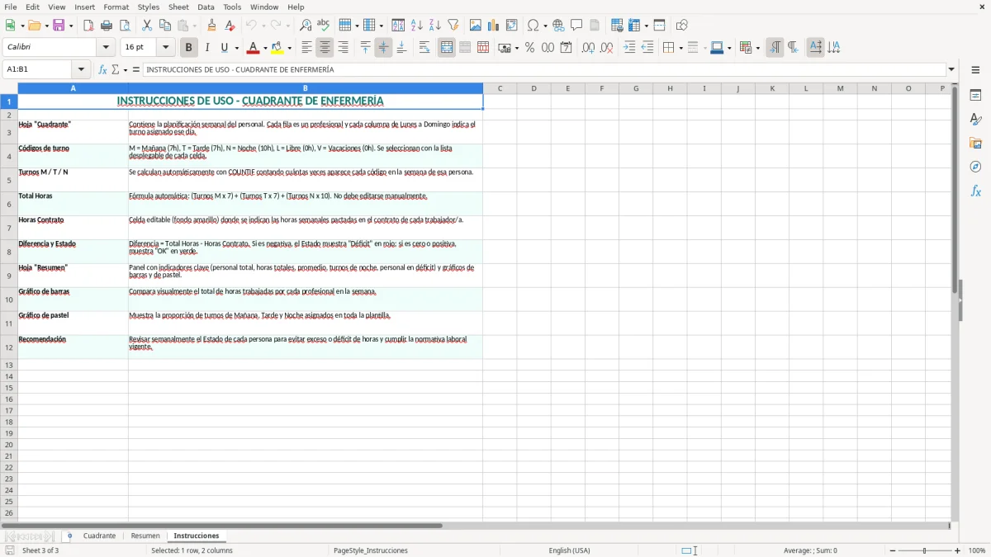Screen dimensions: 991x557
Task: Insert image icon in toolbar
Action: pyautogui.click(x=476, y=26)
